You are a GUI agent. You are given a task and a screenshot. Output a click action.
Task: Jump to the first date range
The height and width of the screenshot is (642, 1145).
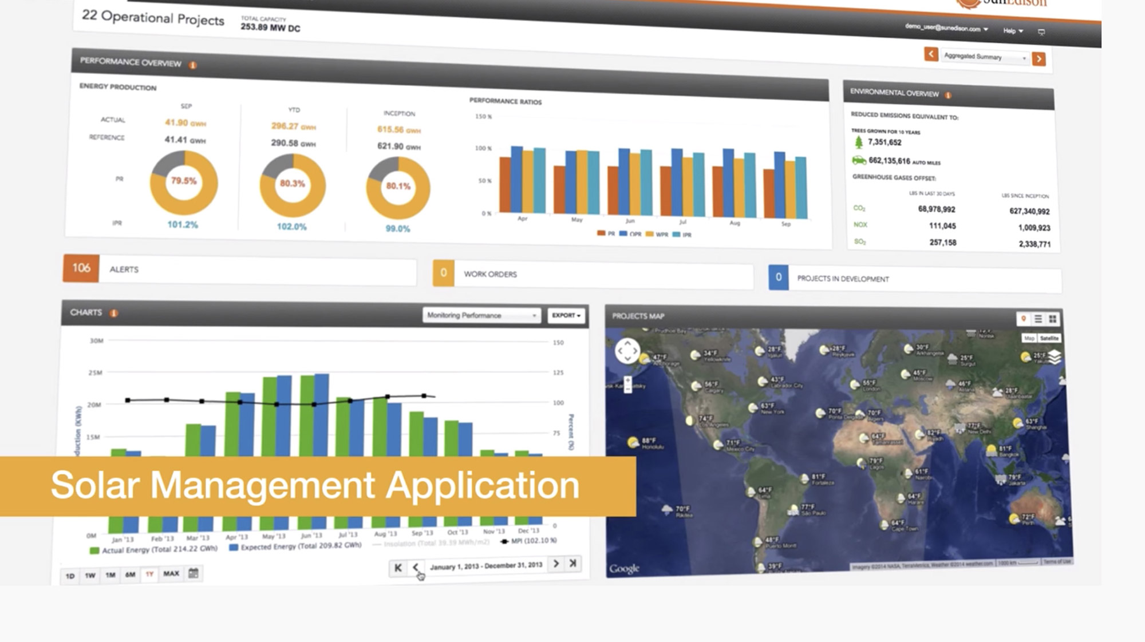[398, 568]
